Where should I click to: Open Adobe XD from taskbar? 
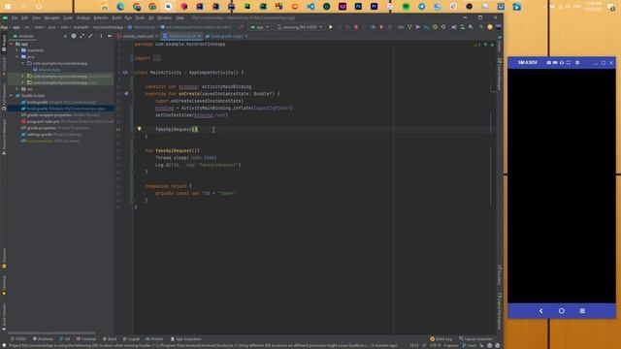point(343,7)
